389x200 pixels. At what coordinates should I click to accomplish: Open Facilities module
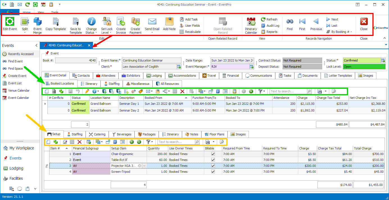(x=13, y=178)
